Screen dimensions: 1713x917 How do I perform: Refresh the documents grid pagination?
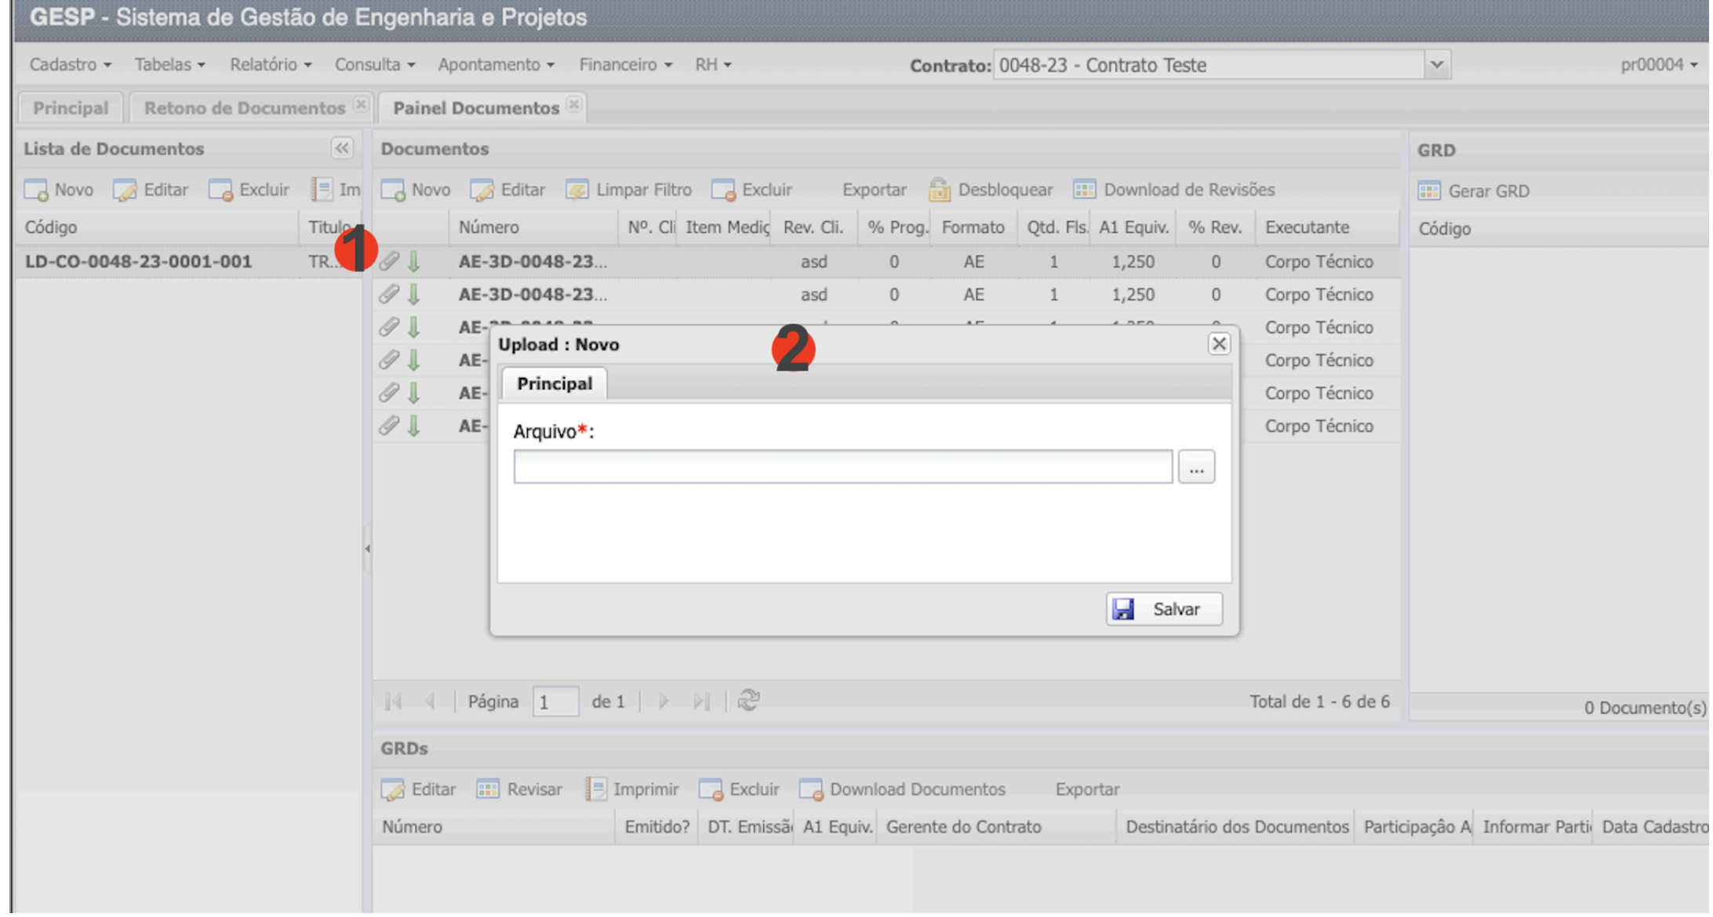[748, 701]
